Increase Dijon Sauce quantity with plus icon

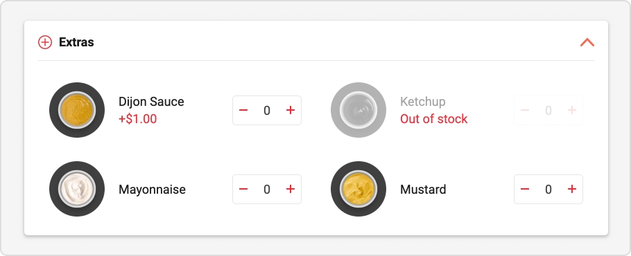pos(290,110)
